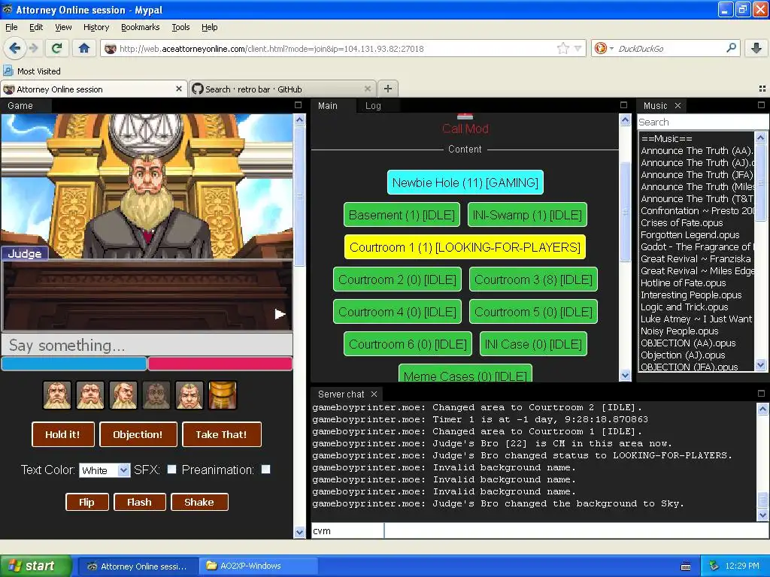Maximize the Main/Log panel
This screenshot has width=770, height=577.
[623, 105]
